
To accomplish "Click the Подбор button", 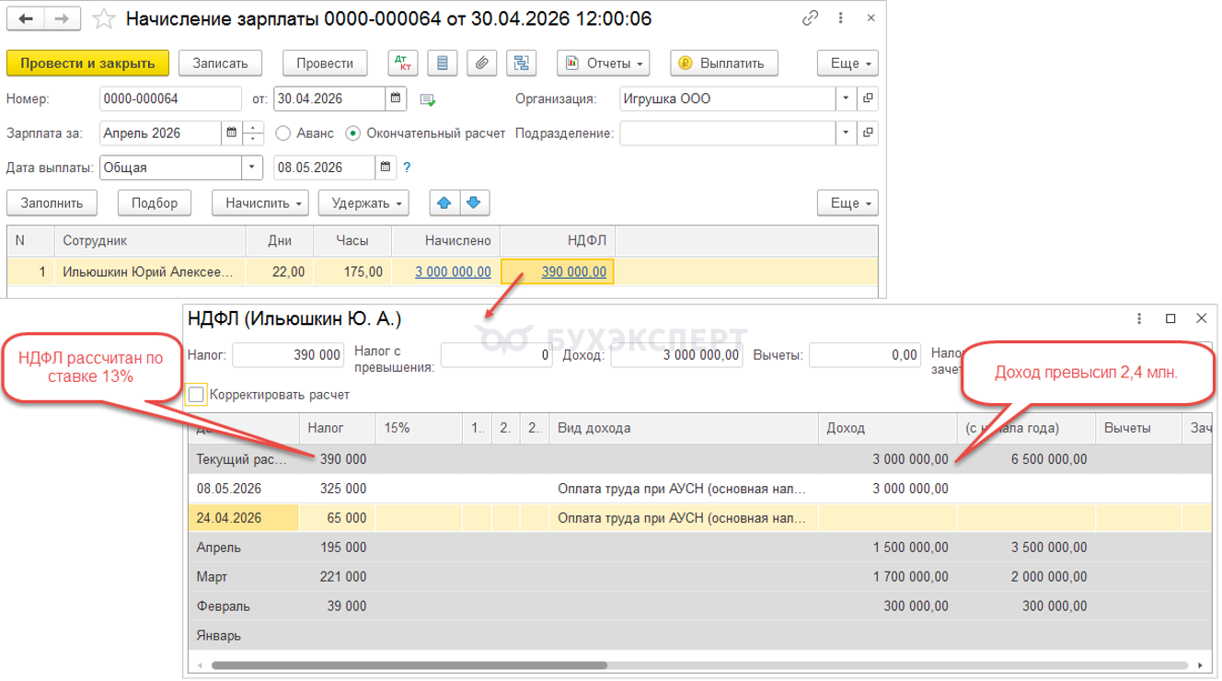I will pos(155,202).
